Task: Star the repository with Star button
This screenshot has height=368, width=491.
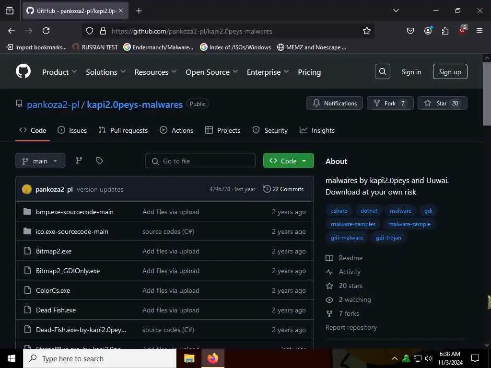Action: pos(442,103)
